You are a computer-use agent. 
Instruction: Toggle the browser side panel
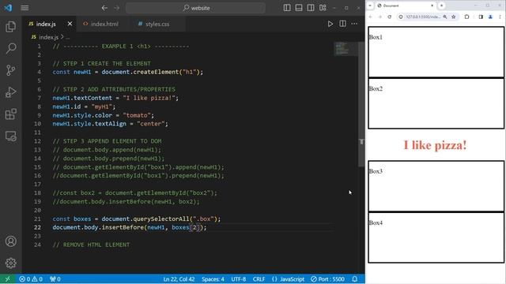pos(481,17)
